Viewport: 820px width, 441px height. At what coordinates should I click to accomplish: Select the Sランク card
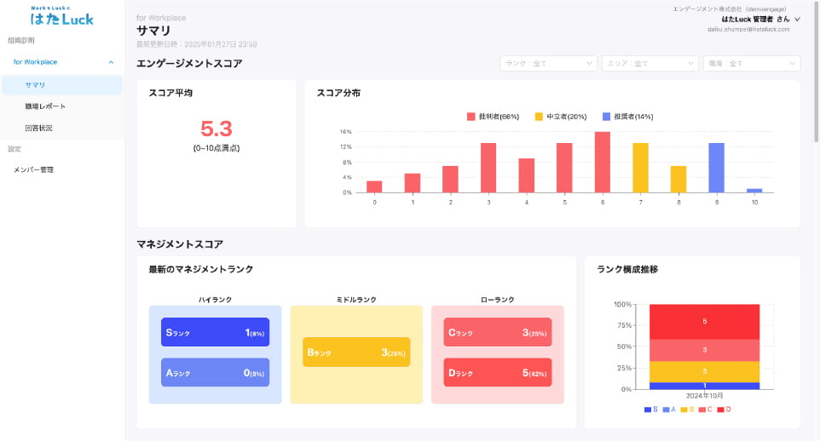pos(215,332)
